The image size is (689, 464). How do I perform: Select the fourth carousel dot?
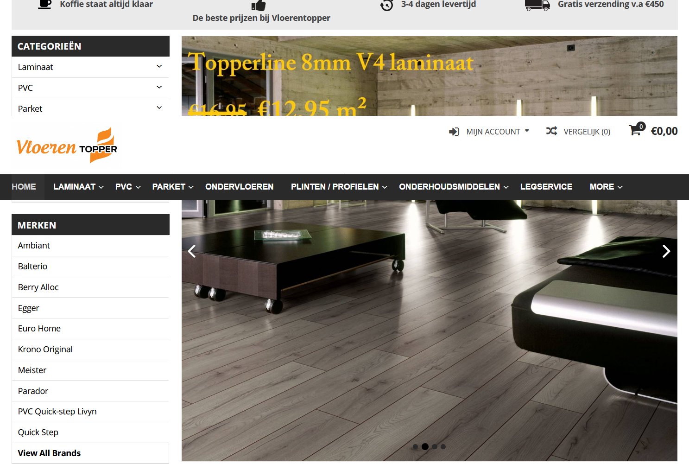[x=443, y=447]
